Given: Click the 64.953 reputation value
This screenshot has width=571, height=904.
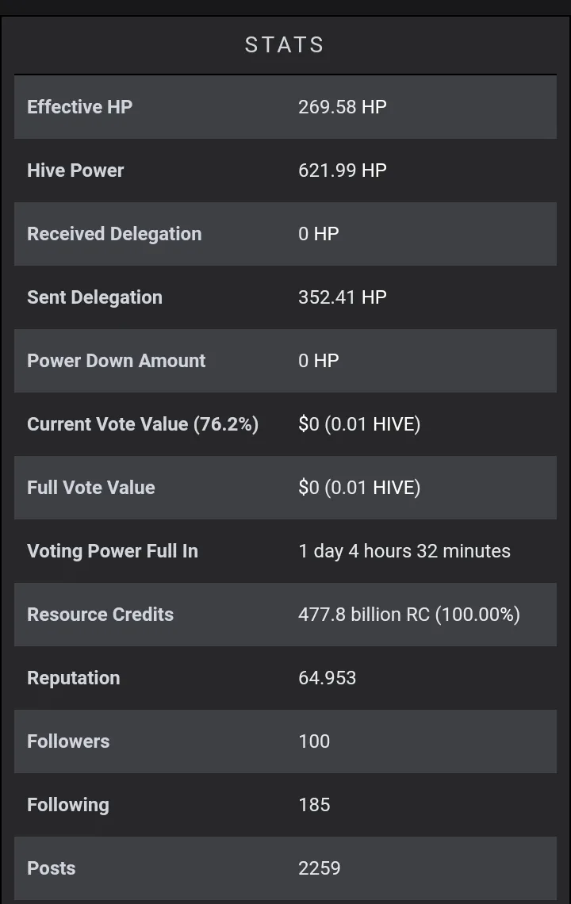Looking at the screenshot, I should 327,677.
